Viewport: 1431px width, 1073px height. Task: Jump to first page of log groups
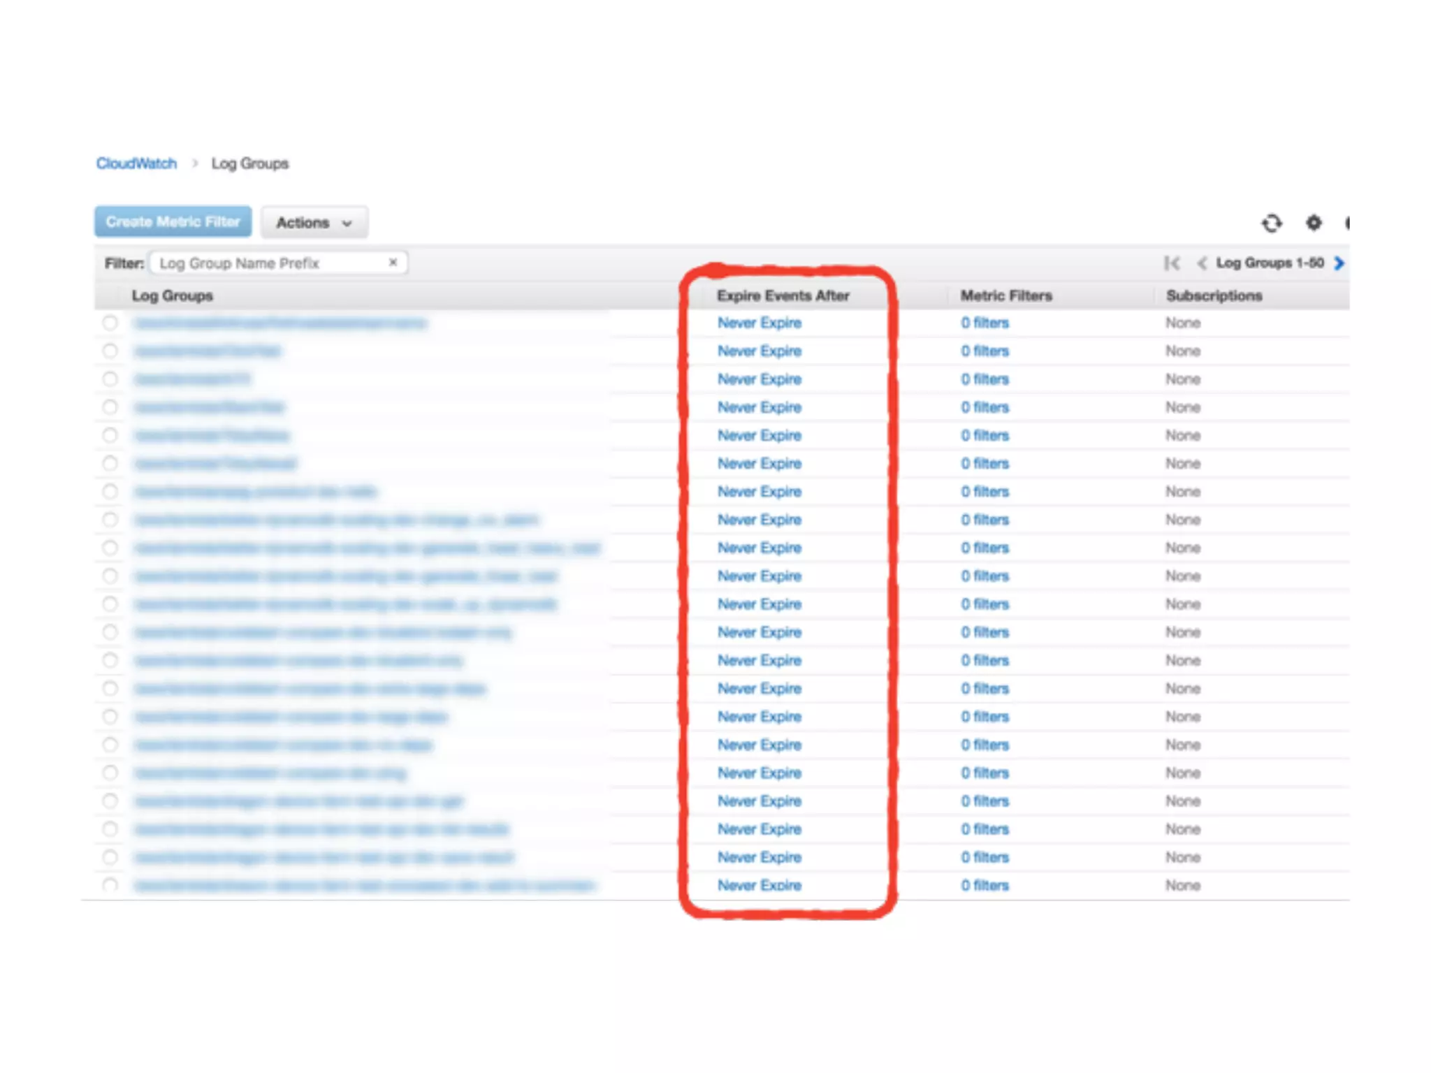pos(1172,263)
